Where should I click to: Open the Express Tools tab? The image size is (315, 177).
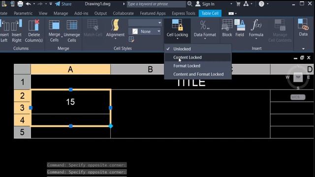[x=184, y=13]
